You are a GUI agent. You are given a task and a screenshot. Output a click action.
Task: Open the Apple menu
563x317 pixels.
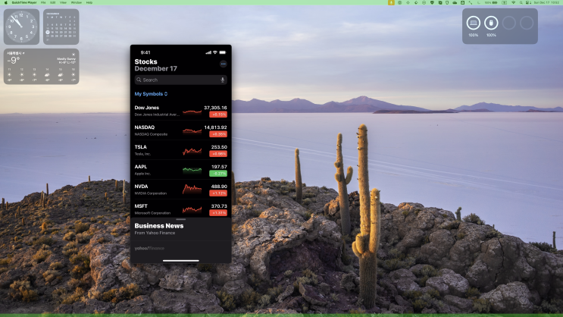coord(5,2)
